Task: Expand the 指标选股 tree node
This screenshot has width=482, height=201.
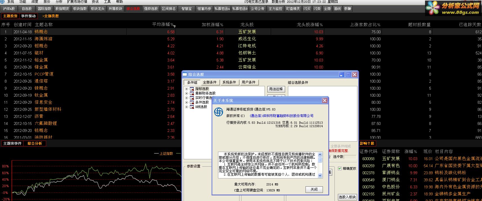Action: pos(186,89)
